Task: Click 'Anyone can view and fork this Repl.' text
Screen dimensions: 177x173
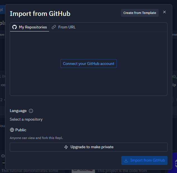Action: pyautogui.click(x=36, y=138)
